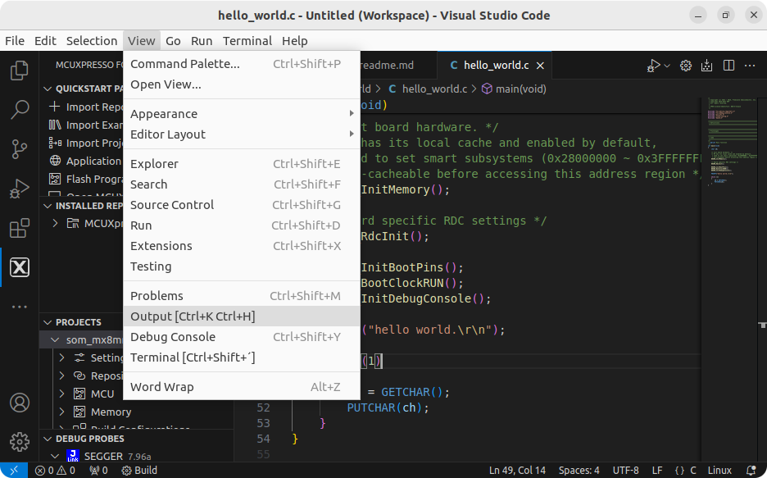Expand the Memory tree item
767x478 pixels.
(61, 412)
